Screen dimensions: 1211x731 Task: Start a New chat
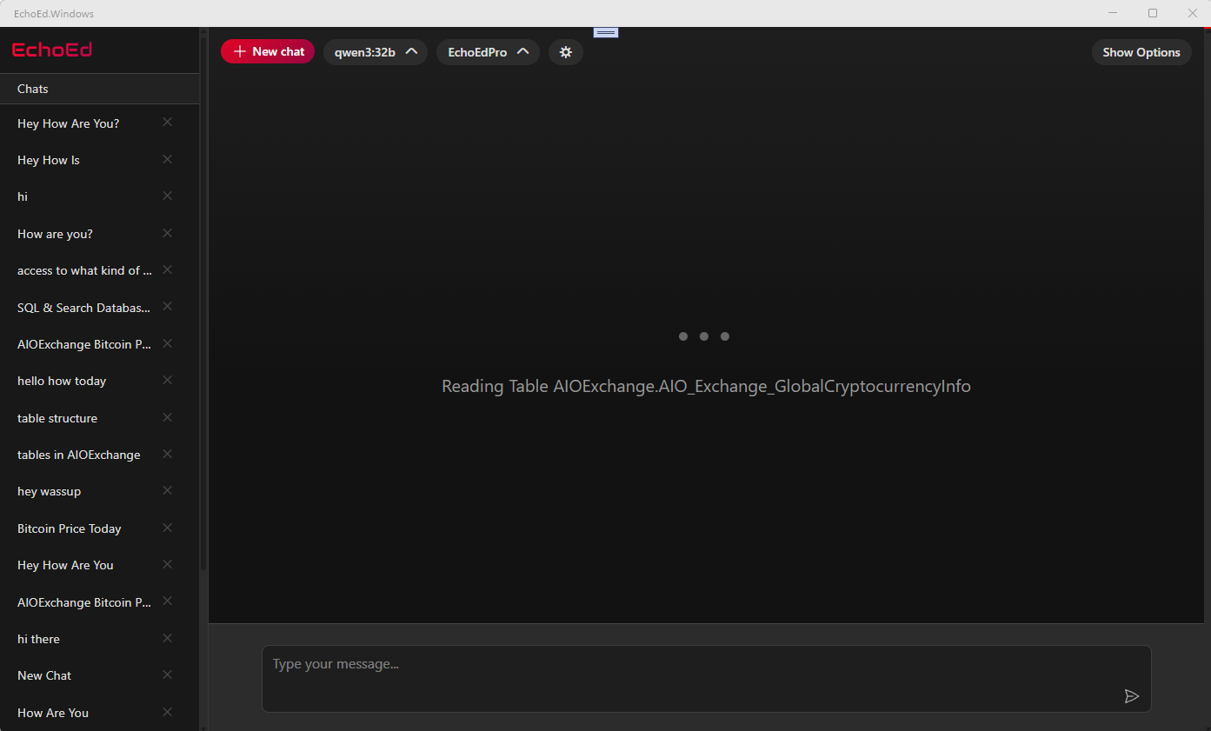(x=268, y=52)
